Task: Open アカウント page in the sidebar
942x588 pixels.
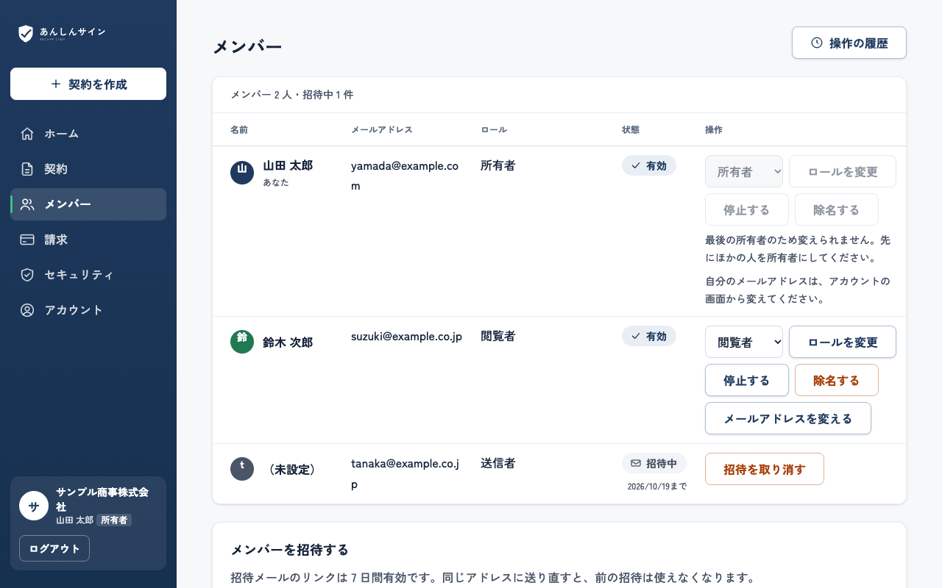Action: pyautogui.click(x=88, y=310)
